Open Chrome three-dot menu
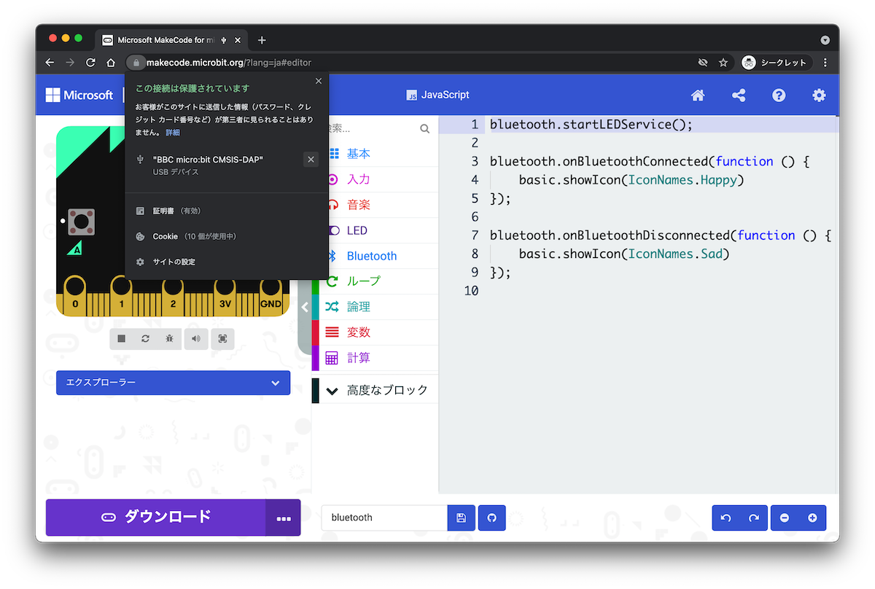 825,63
